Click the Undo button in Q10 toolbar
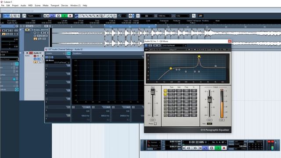 point(151,50)
